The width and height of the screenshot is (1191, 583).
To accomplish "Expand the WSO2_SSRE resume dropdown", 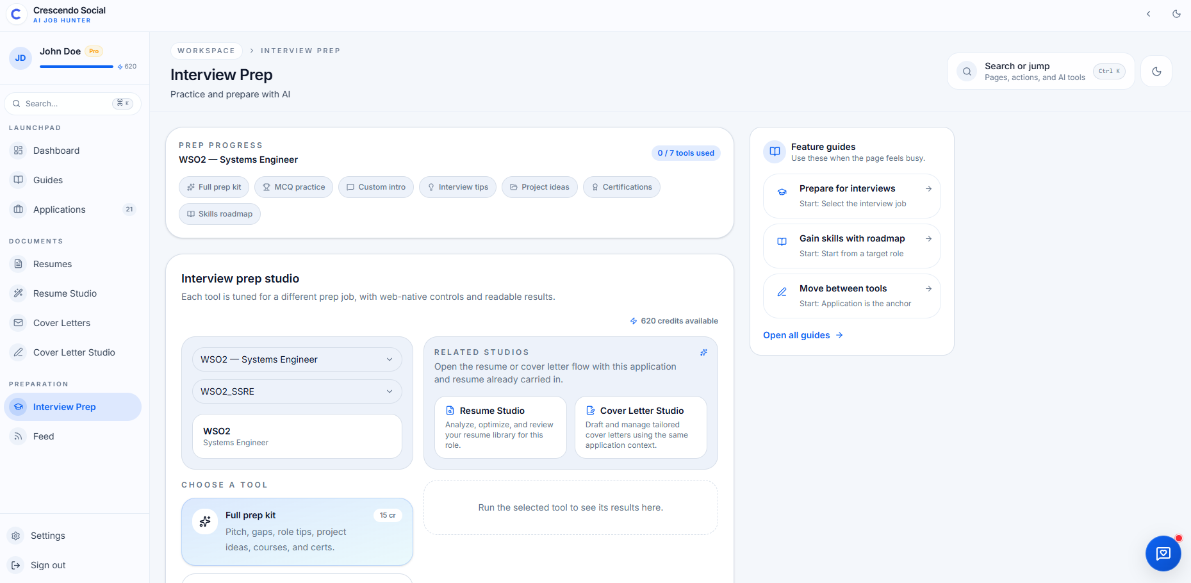I will 297,391.
